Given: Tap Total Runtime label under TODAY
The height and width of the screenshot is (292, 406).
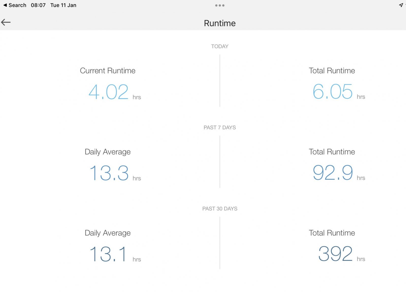Looking at the screenshot, I should [x=332, y=70].
